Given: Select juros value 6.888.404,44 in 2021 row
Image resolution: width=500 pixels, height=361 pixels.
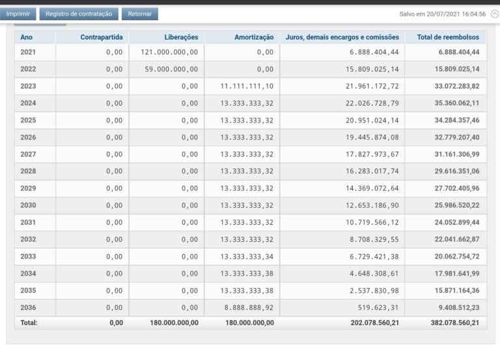Looking at the screenshot, I should (x=374, y=52).
